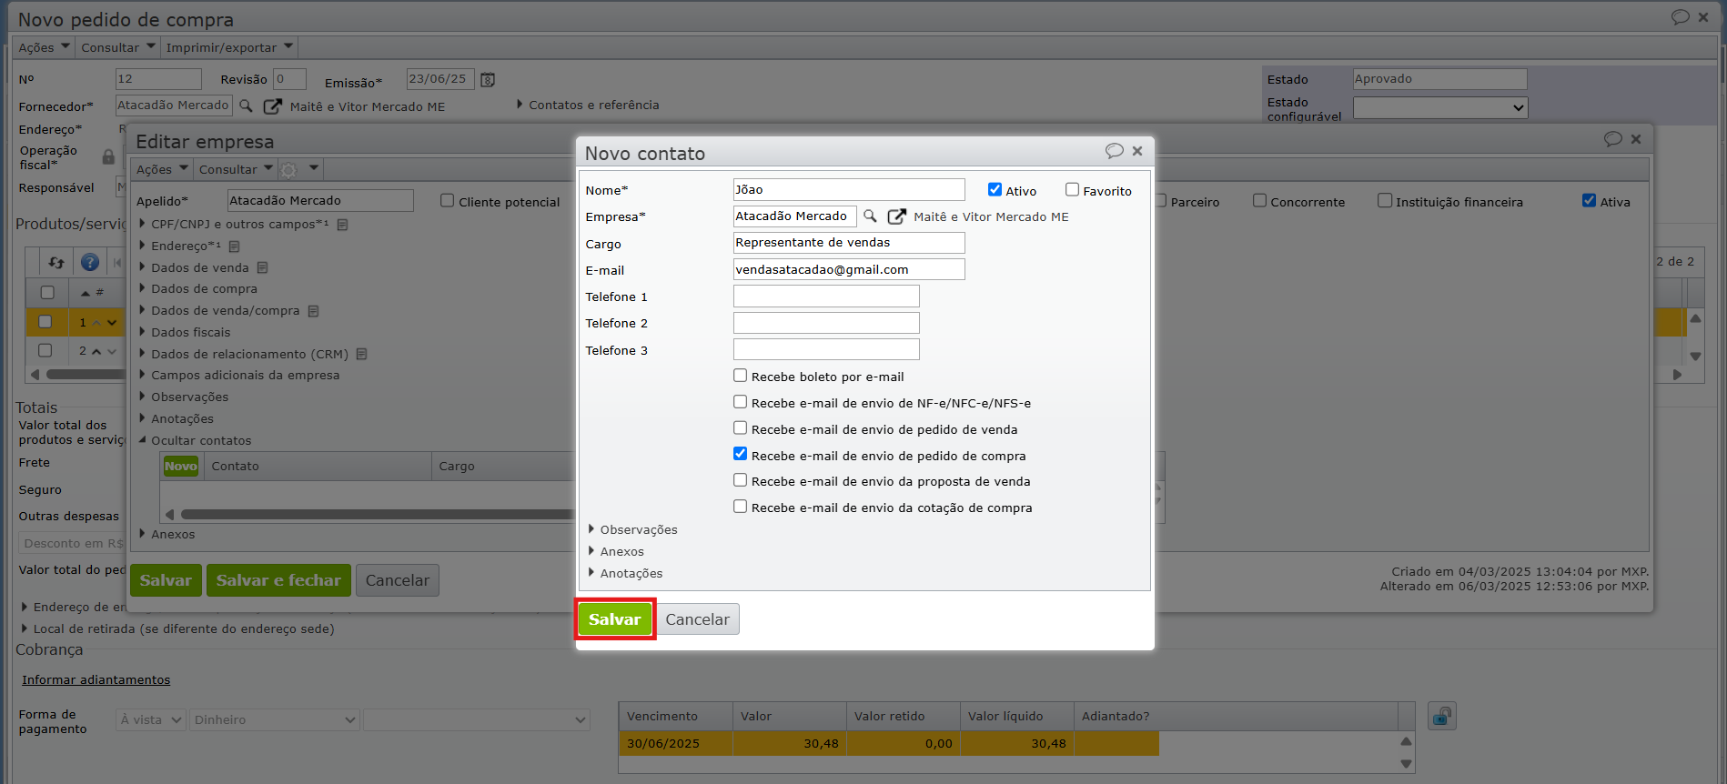The width and height of the screenshot is (1727, 784).
Task: Mark the contact as Favorito
Action: [x=1072, y=190]
